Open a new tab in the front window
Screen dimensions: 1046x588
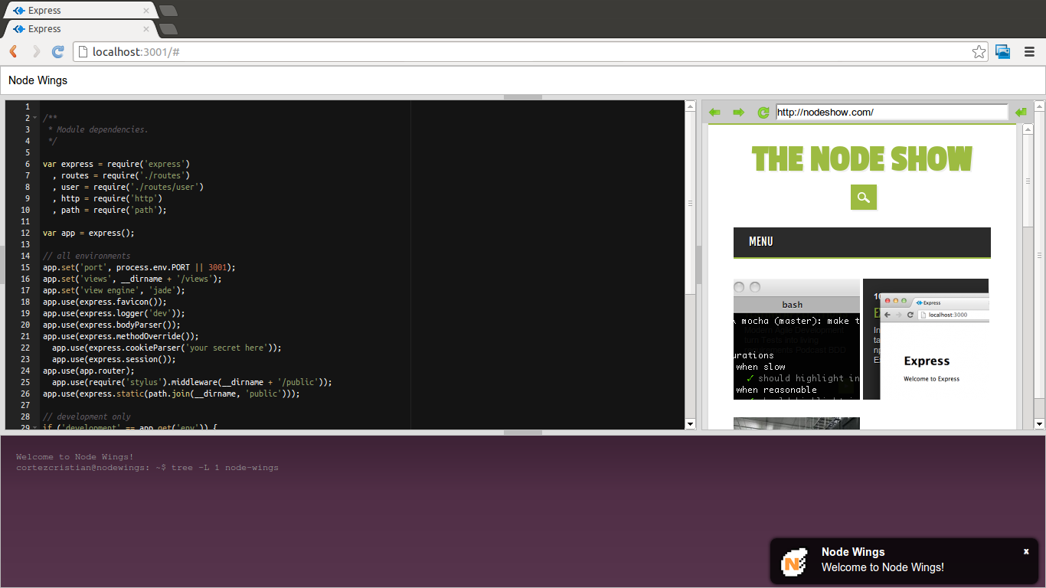tap(168, 29)
